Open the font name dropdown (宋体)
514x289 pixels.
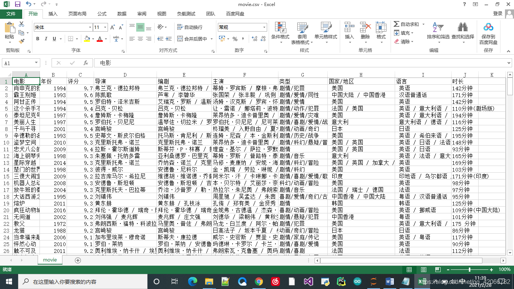coord(90,27)
